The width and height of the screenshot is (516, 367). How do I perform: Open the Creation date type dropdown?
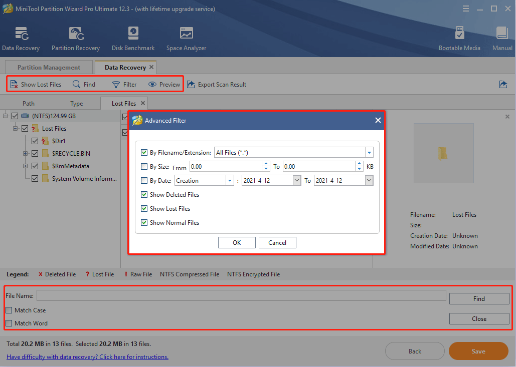[230, 180]
